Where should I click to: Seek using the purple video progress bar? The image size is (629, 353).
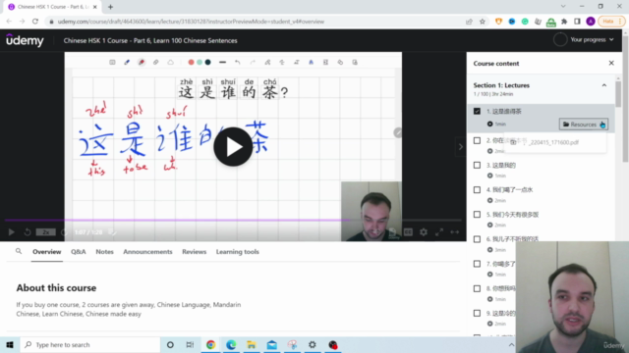233,220
